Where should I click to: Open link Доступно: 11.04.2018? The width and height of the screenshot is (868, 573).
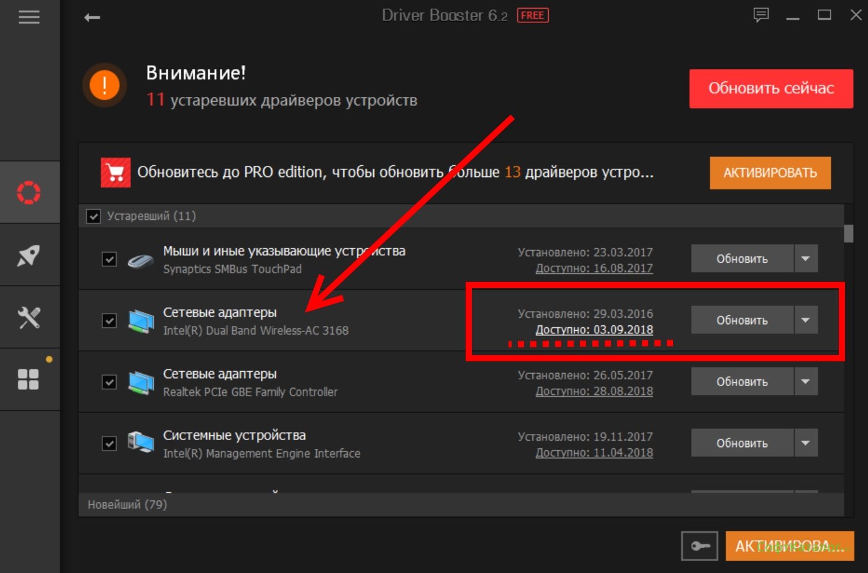point(594,453)
